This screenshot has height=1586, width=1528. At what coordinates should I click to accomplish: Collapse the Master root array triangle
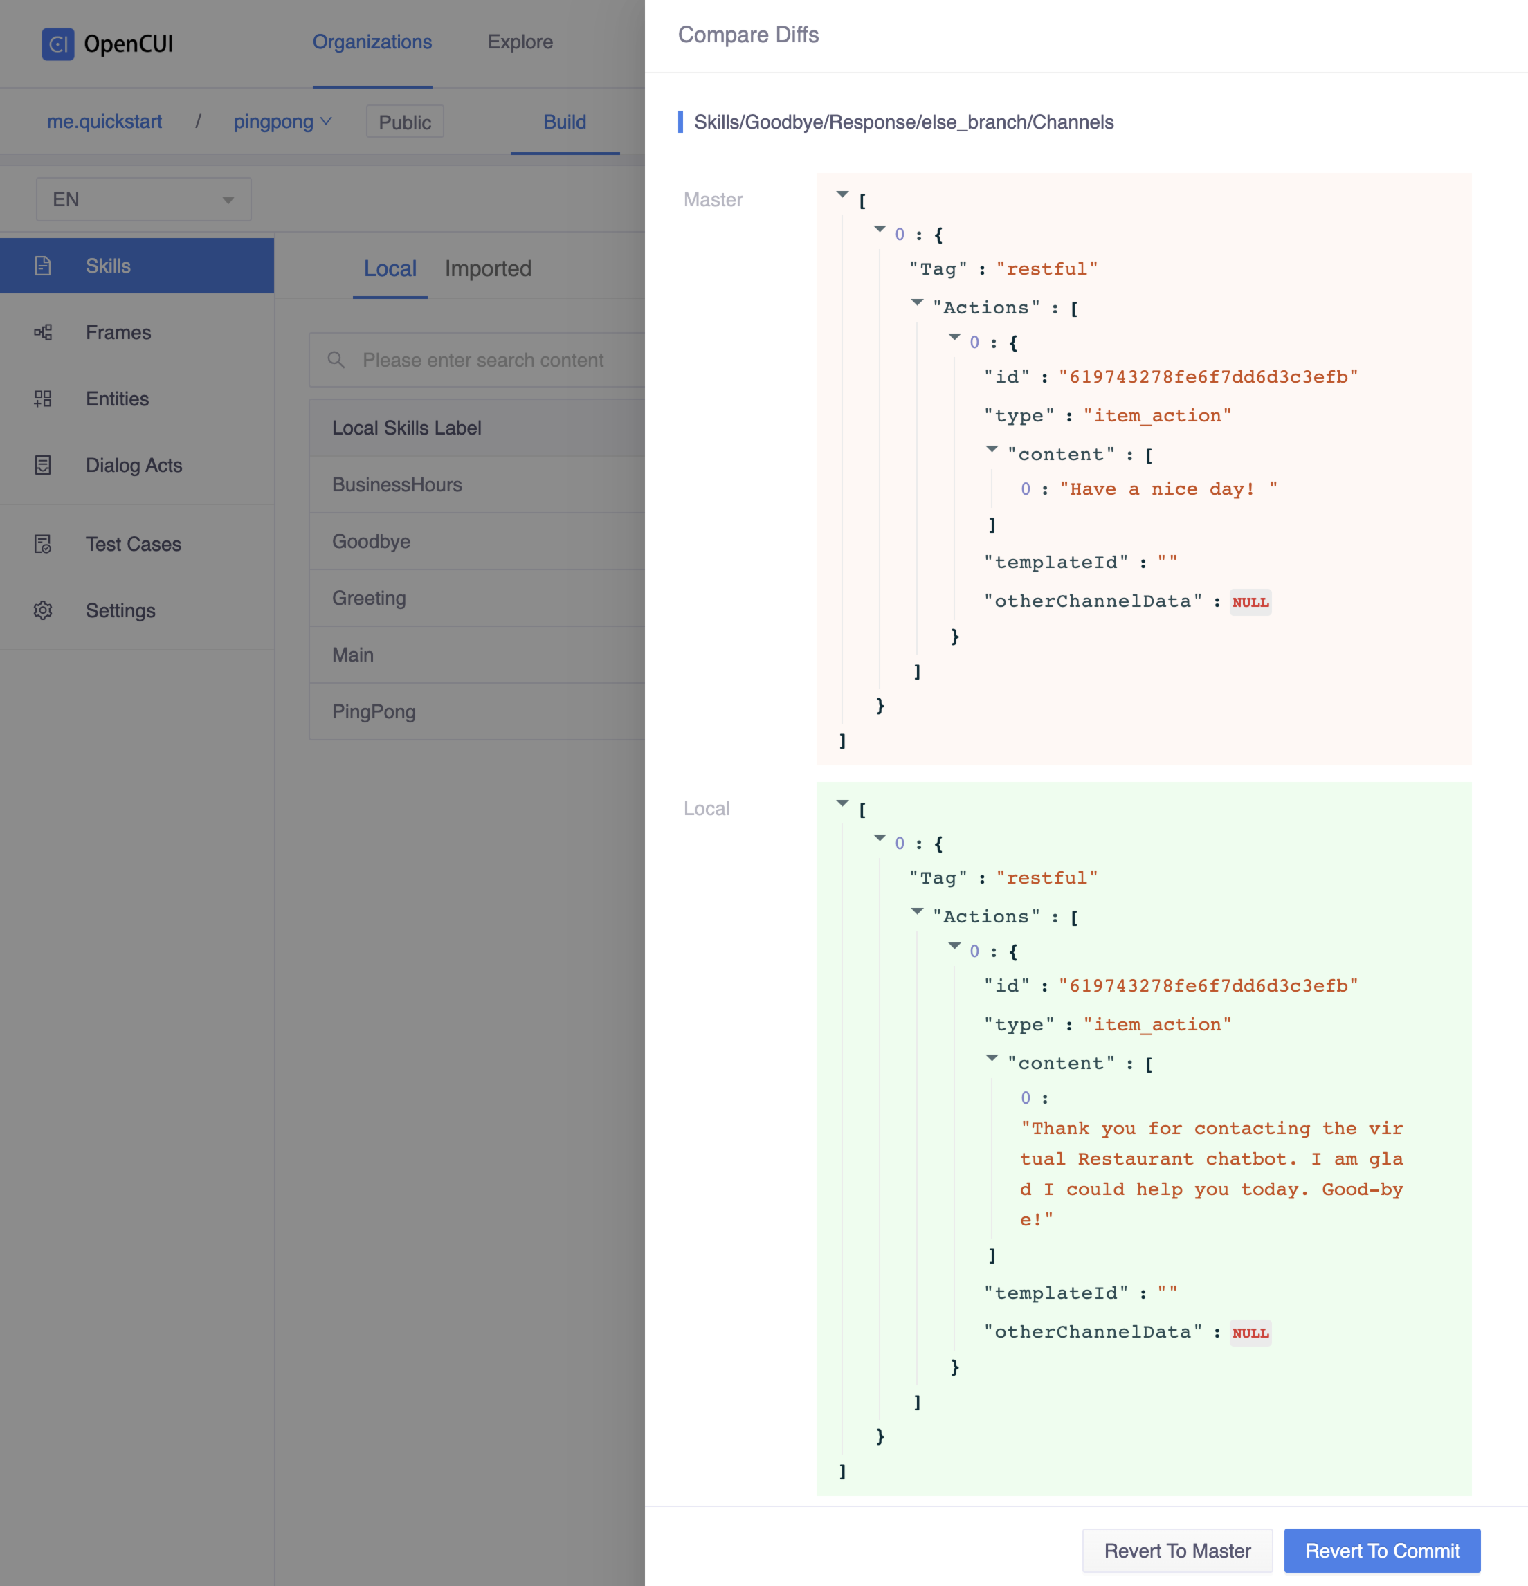coord(842,194)
